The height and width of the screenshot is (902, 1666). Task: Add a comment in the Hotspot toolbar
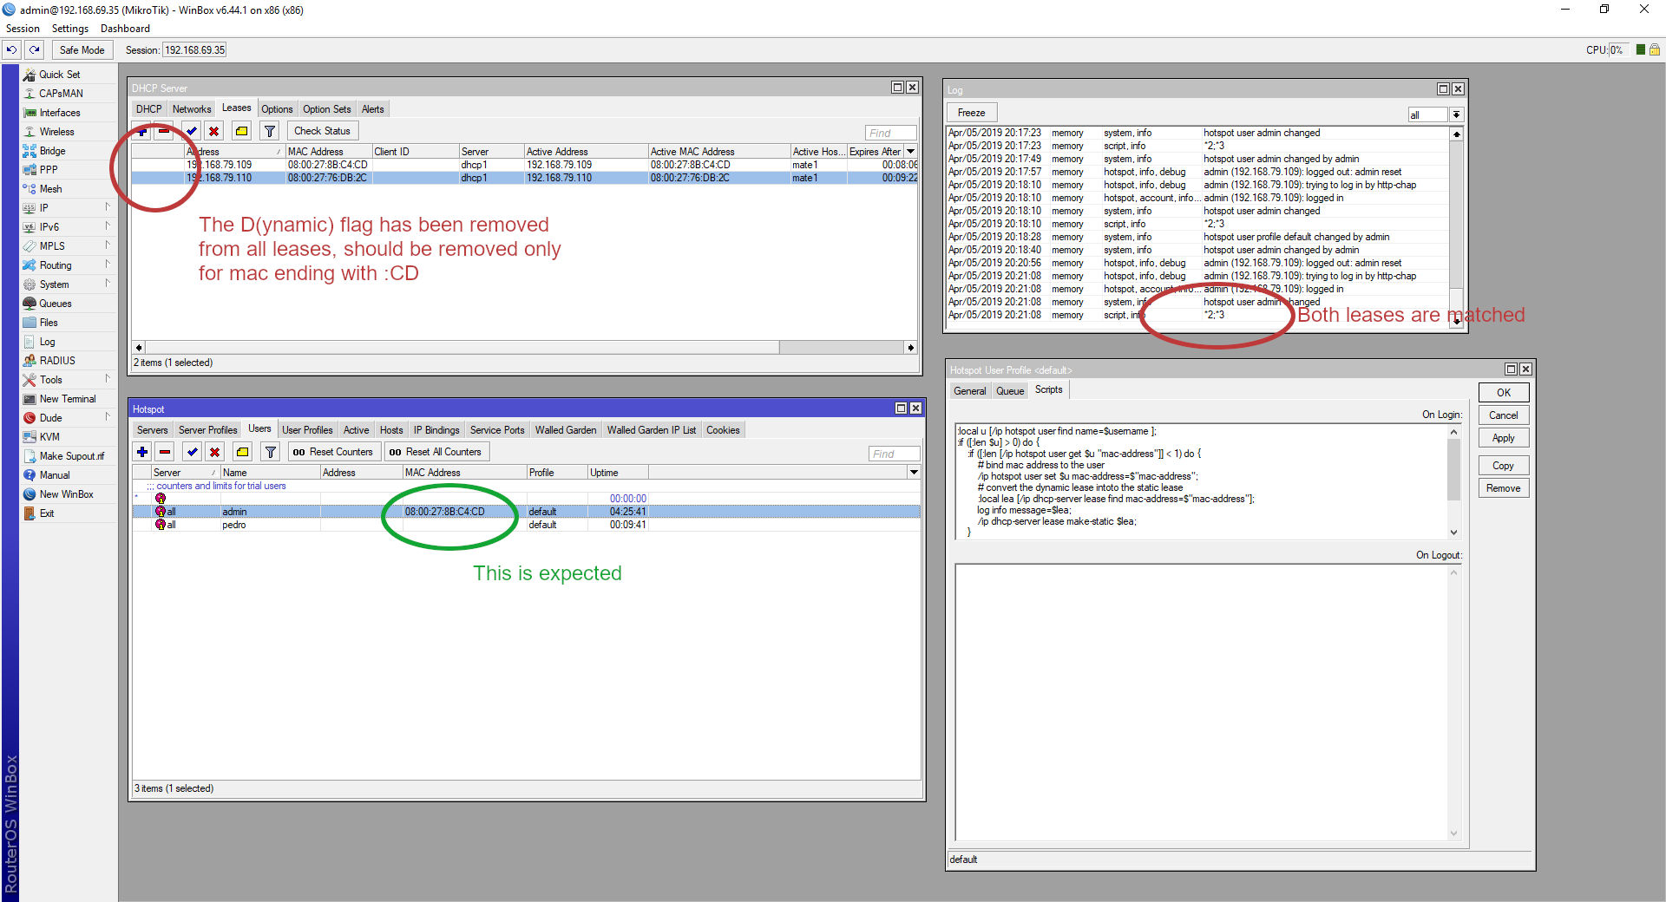[243, 452]
